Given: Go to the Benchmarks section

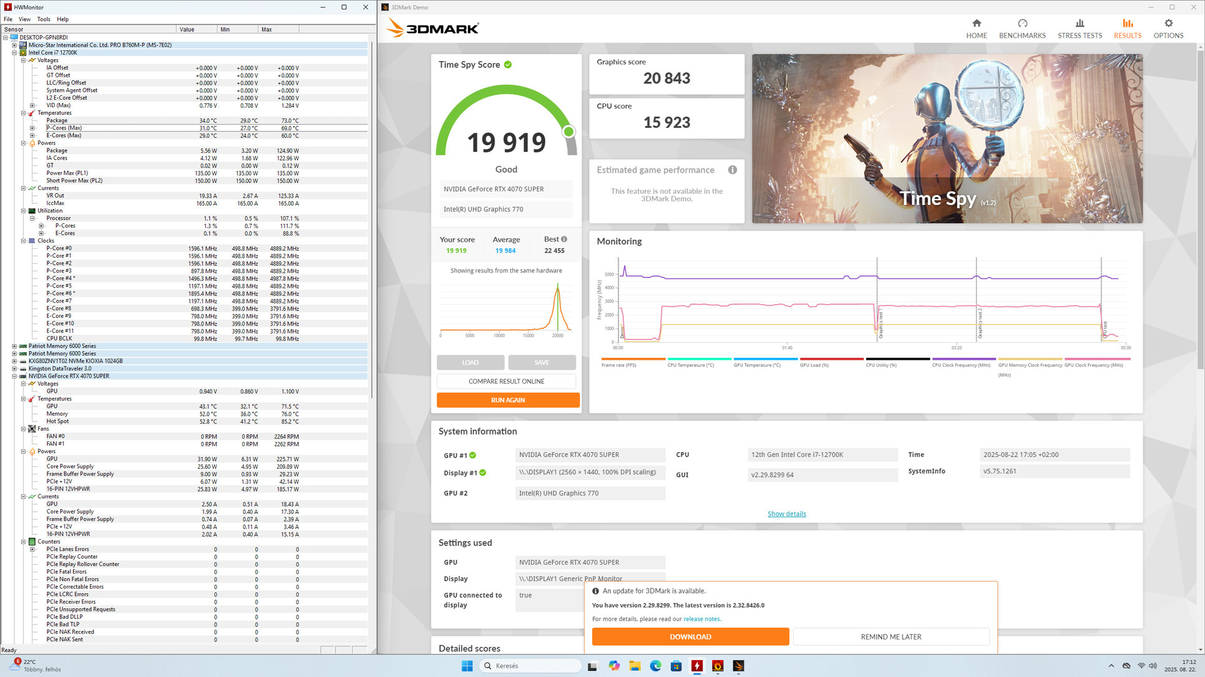Looking at the screenshot, I should pos(1022,28).
